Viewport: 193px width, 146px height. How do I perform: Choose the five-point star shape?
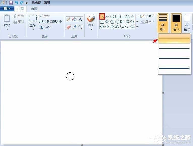[x=112, y=27]
